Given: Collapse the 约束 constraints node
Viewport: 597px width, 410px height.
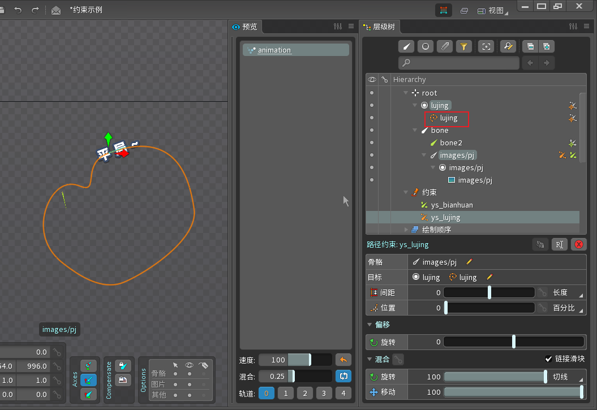Looking at the screenshot, I should point(406,192).
